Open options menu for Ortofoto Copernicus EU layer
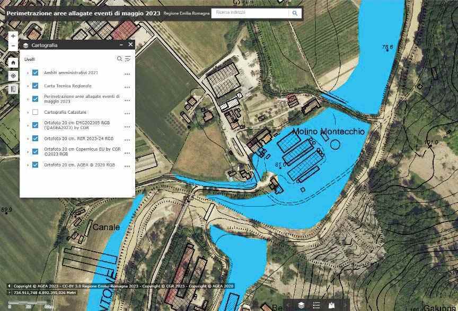Screen dimensions: 458x311 click(127, 153)
